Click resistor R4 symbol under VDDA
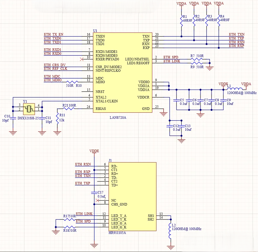258x252 pixels. pos(219,21)
